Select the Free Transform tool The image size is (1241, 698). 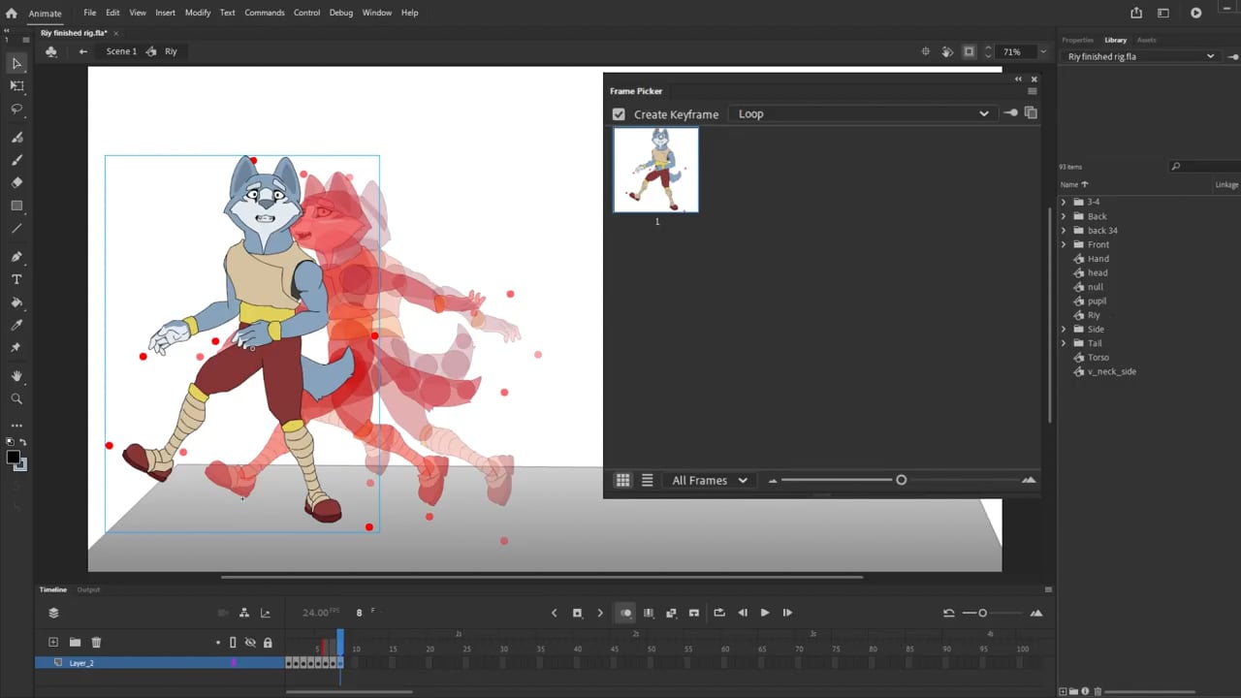pyautogui.click(x=16, y=86)
